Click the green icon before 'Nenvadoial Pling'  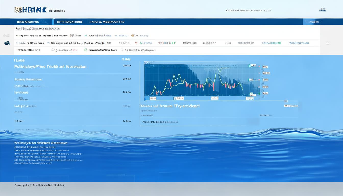[x=86, y=50]
